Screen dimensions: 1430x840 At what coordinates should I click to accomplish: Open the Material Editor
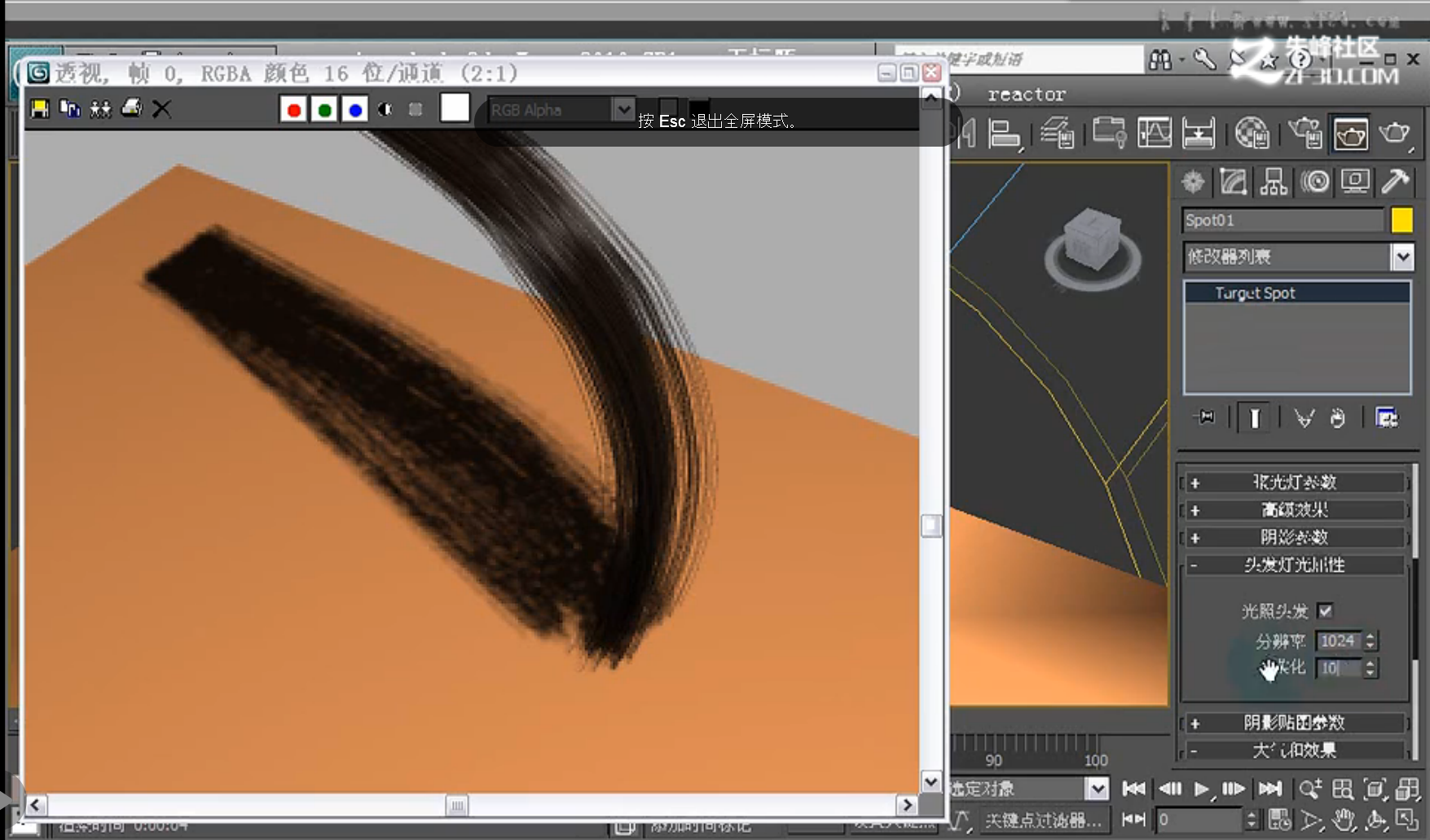pos(1252,133)
